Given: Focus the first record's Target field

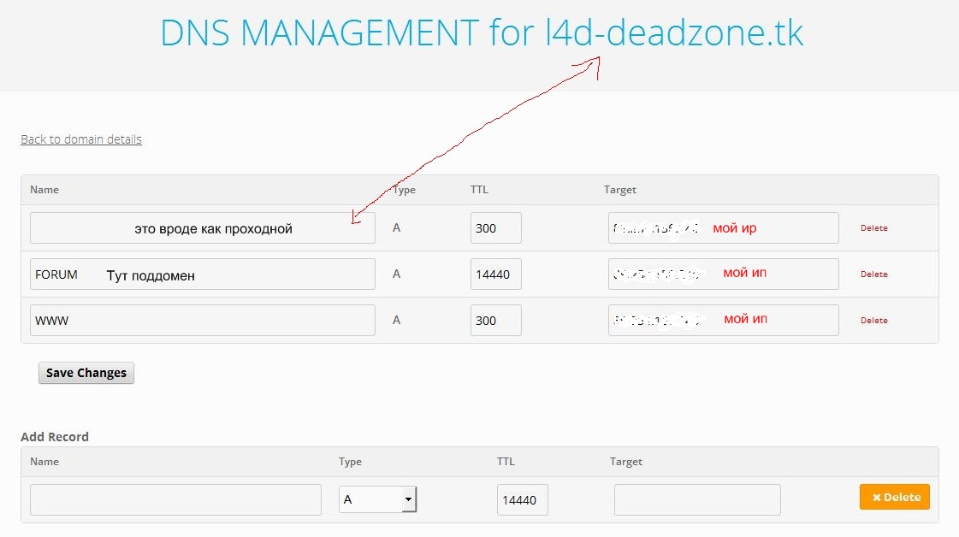Looking at the screenshot, I should coord(723,228).
